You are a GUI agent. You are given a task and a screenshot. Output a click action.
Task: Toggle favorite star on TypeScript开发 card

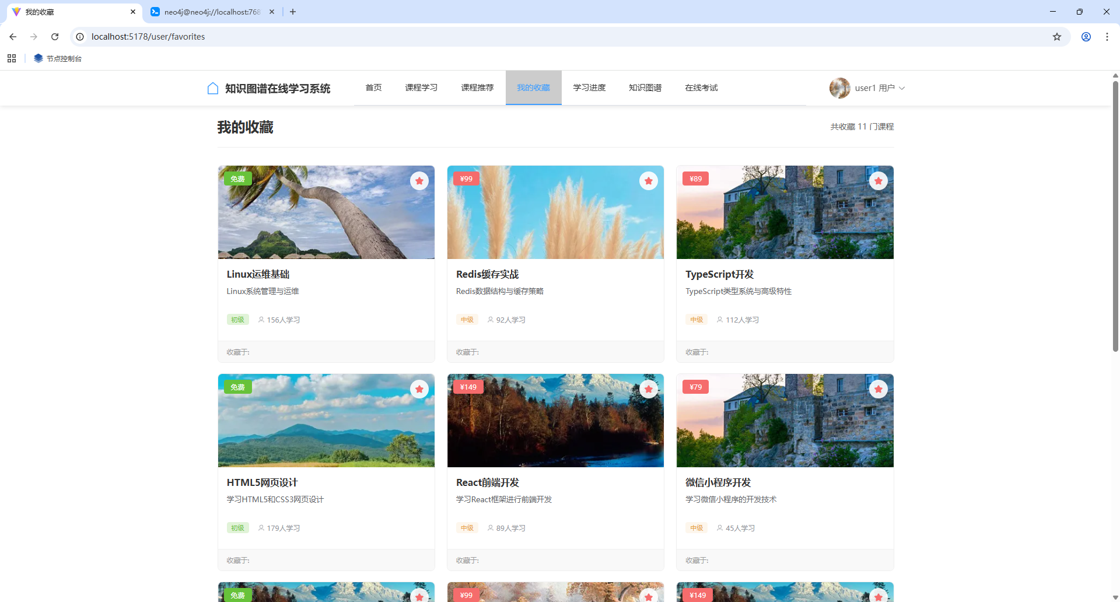[878, 181]
